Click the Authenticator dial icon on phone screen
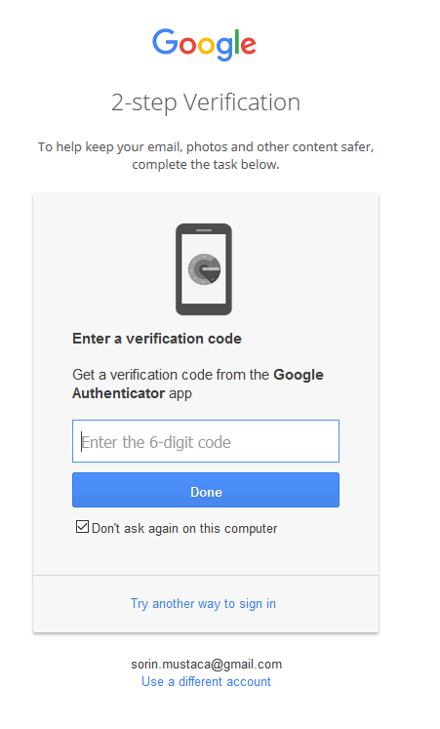Image resolution: width=440 pixels, height=729 pixels. [204, 268]
